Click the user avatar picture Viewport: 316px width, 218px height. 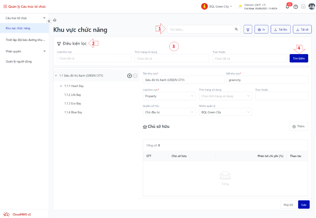click(311, 6)
